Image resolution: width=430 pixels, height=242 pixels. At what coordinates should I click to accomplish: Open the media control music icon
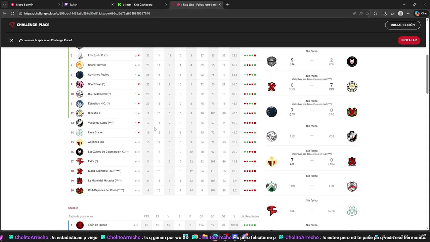[385, 13]
